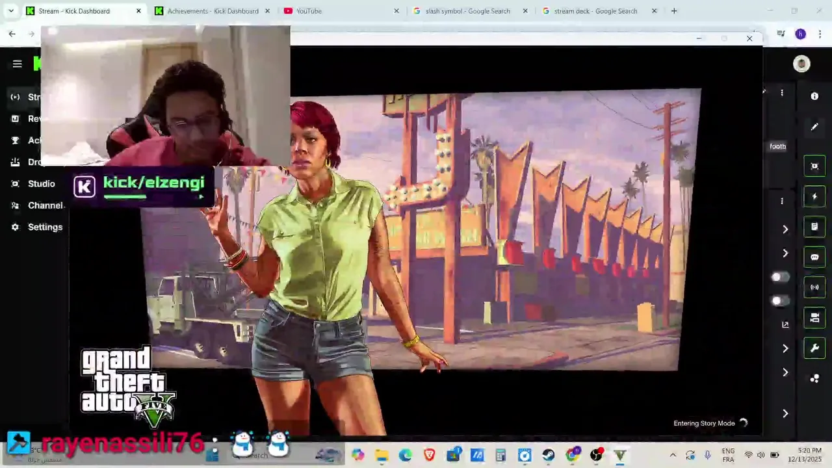Open the browser three-dot menu
Viewport: 832px width, 468px height.
coord(820,34)
